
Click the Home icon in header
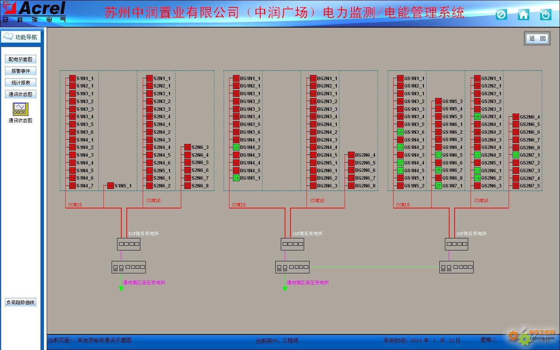click(x=523, y=15)
